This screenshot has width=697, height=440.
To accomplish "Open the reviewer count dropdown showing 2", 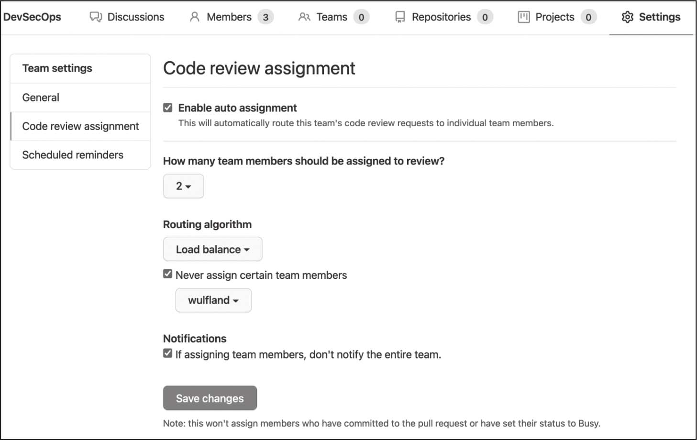I will [183, 186].
